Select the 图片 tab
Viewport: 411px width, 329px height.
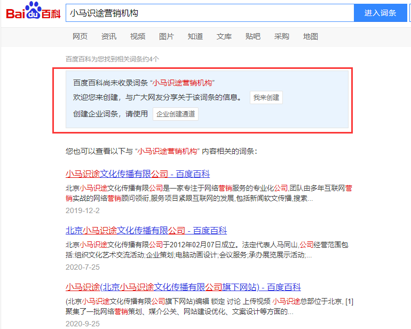coord(167,36)
